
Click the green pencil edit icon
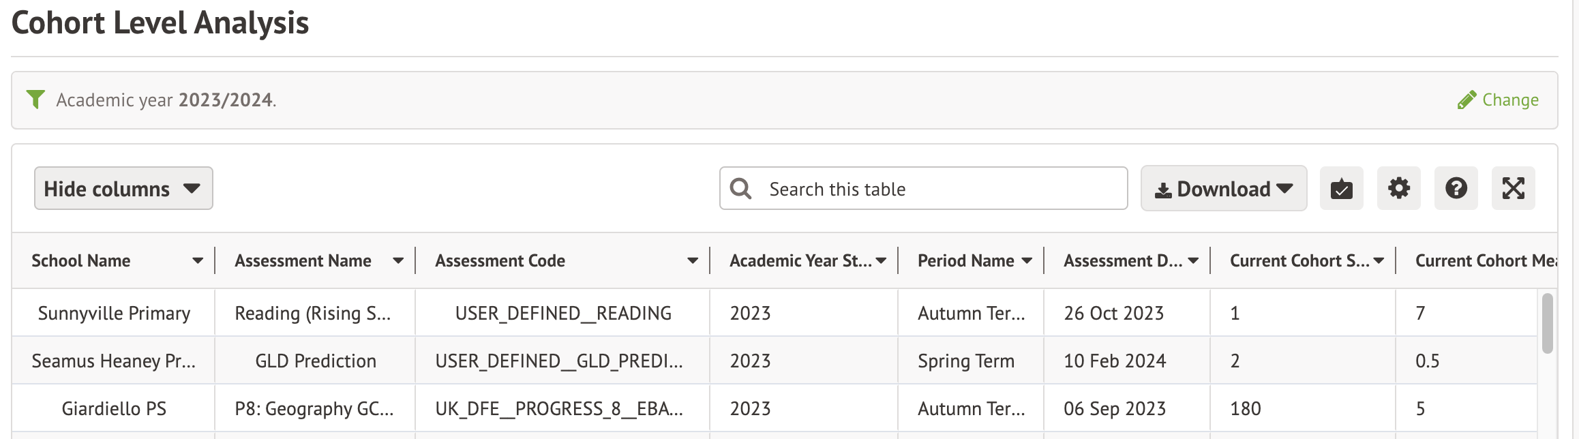[x=1467, y=100]
